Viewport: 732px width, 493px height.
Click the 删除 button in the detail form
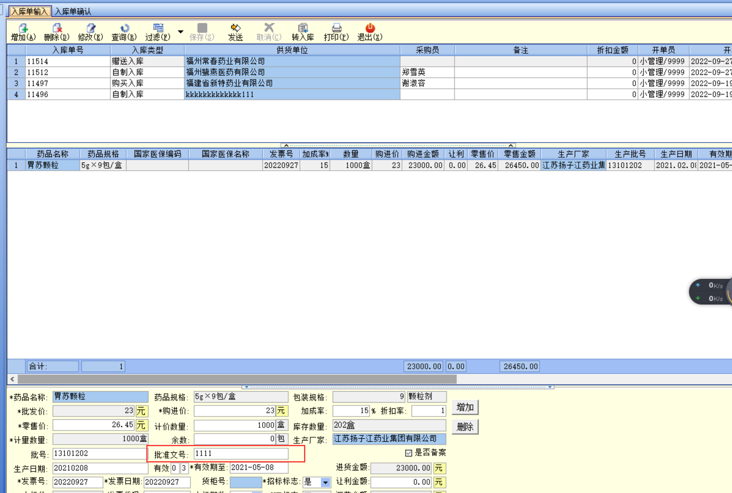pyautogui.click(x=465, y=427)
